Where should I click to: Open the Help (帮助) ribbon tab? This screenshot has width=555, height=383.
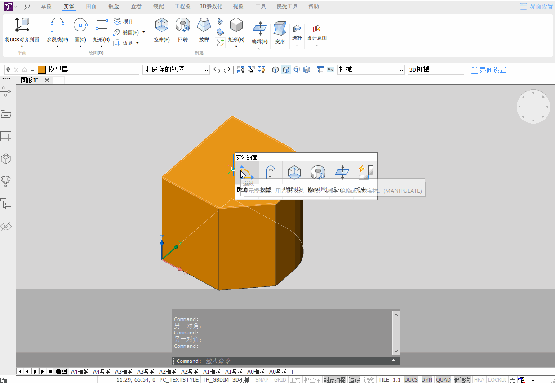(314, 6)
